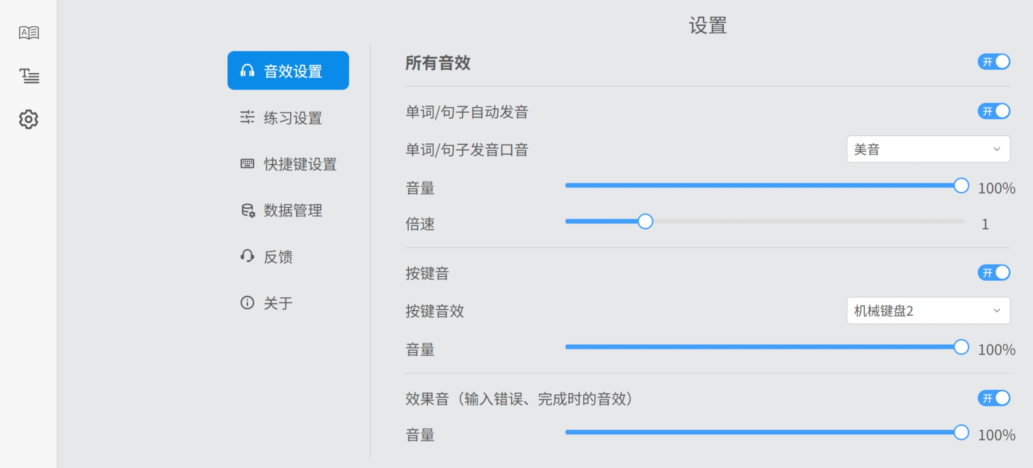The height and width of the screenshot is (468, 1033).
Task: Click the 倍速 slider track's unfilled part
Action: (809, 222)
